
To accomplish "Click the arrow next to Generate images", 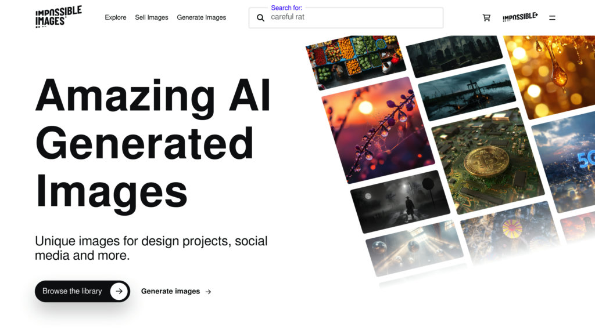I will (x=209, y=292).
